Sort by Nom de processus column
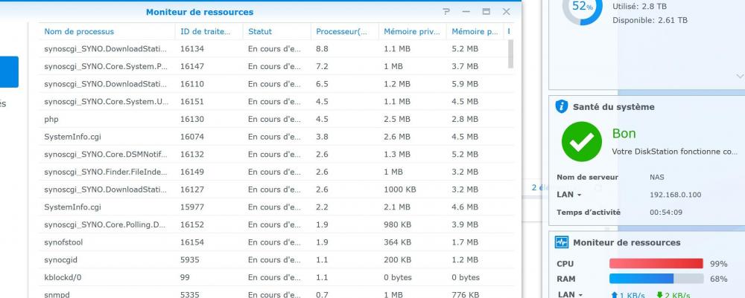 click(79, 31)
